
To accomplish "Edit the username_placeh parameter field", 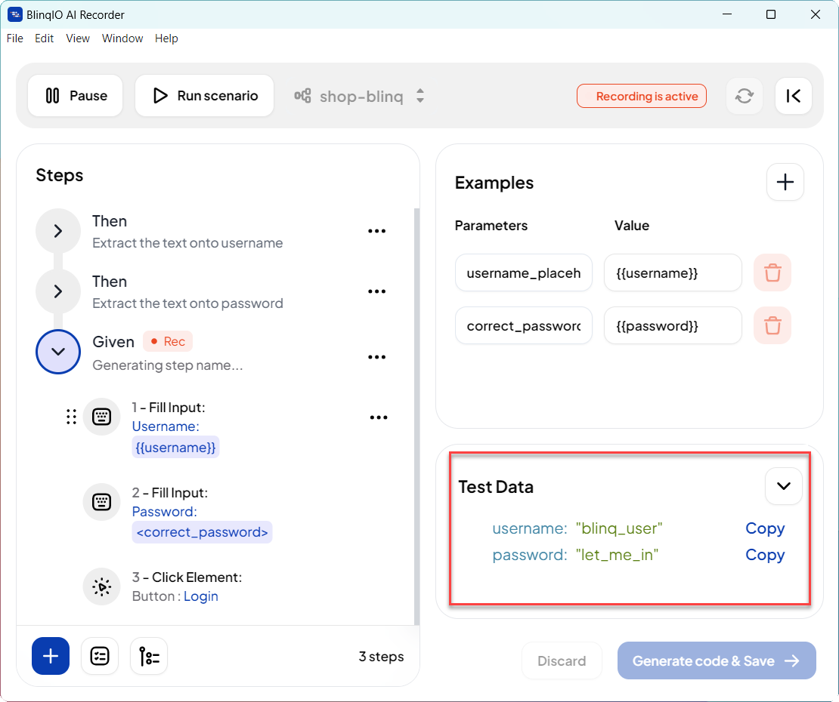I will click(524, 273).
